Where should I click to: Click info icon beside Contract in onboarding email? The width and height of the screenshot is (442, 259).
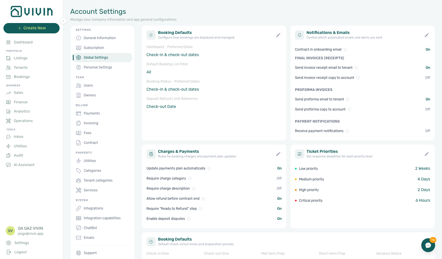[345, 49]
